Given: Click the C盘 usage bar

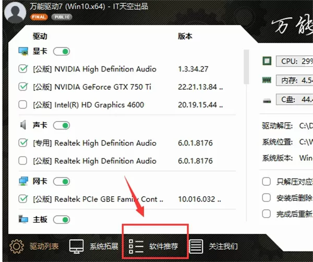Looking at the screenshot, I should 294,99.
